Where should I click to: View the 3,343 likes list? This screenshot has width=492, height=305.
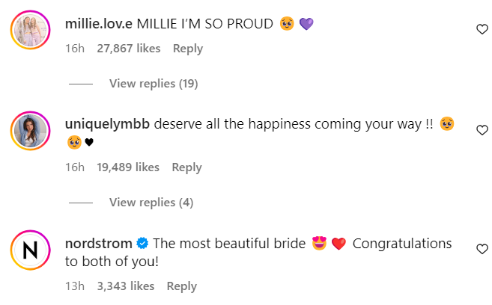point(126,286)
